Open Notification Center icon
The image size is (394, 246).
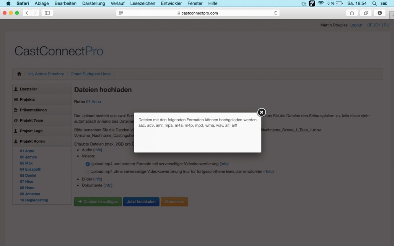[x=384, y=3]
